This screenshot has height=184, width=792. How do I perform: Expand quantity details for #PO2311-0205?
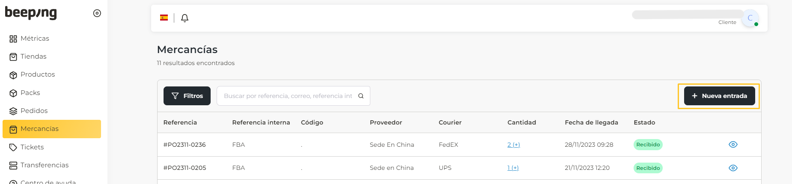point(513,168)
